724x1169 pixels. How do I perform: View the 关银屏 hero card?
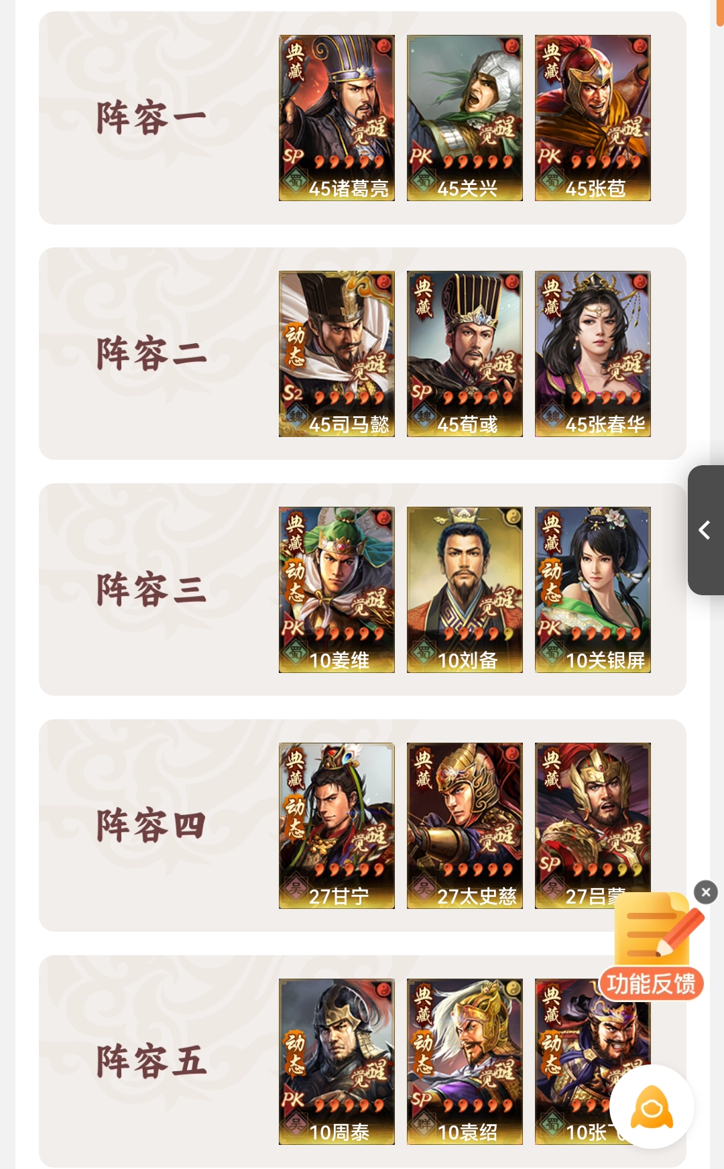coord(593,590)
